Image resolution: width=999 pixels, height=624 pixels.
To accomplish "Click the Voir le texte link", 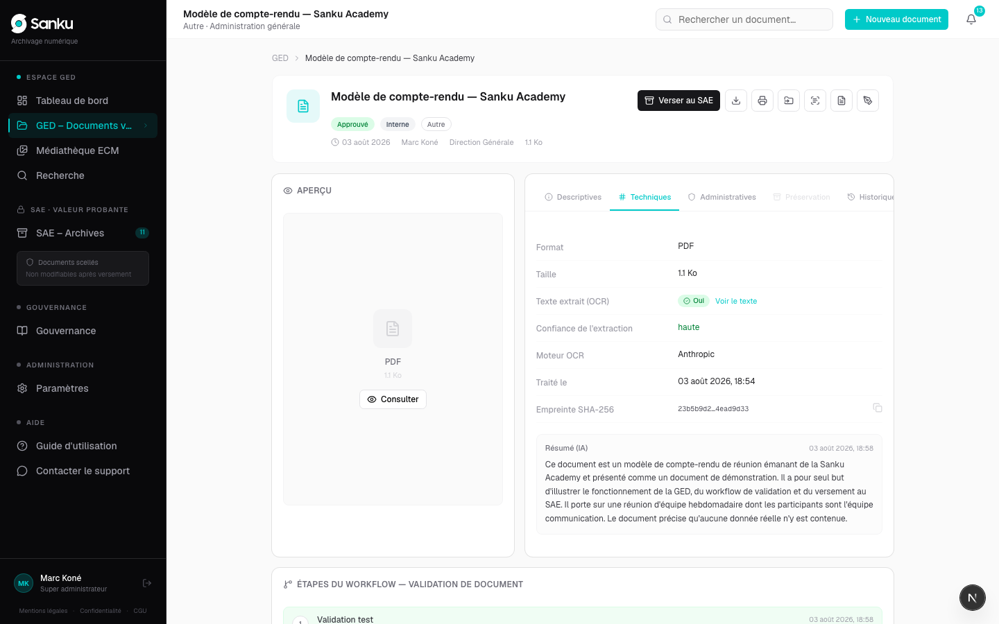I will tap(736, 301).
